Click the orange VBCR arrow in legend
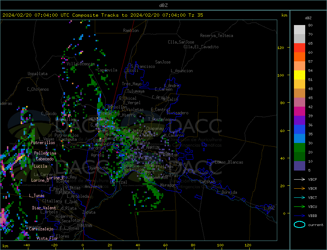Viewport: 327px width, 250px height. [x=300, y=189]
